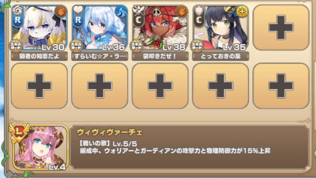Add a card to the second bottom-row slot
316x178 pixels.
click(x=100, y=86)
